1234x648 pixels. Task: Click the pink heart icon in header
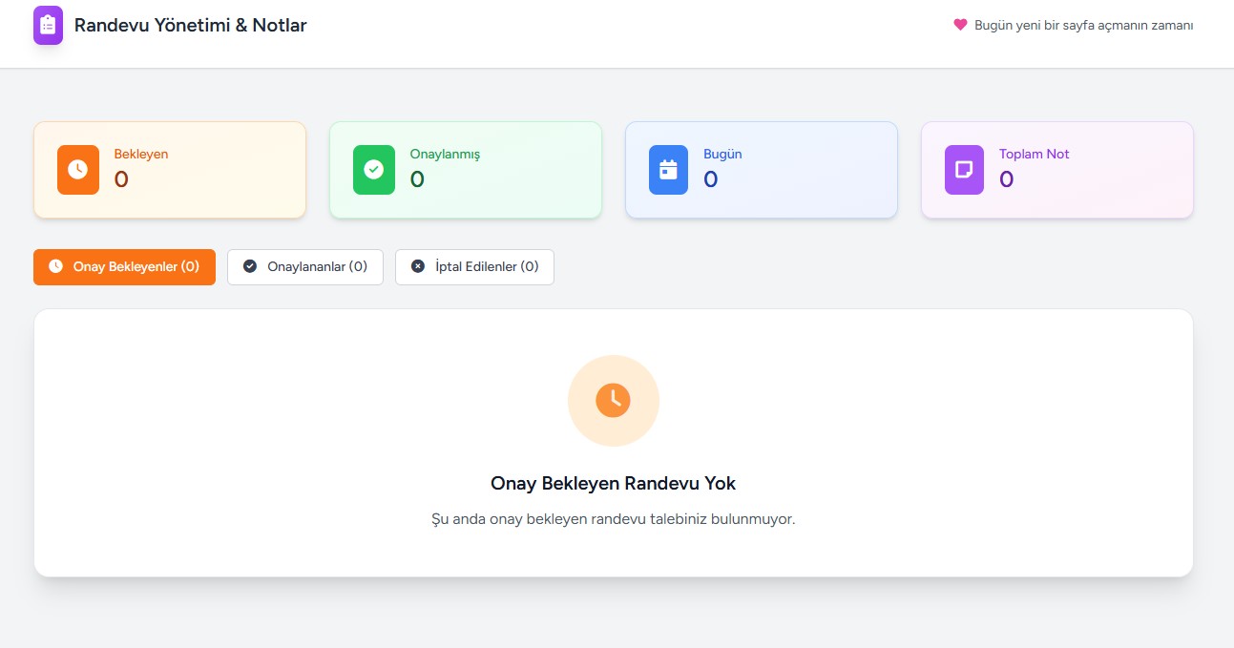click(960, 25)
